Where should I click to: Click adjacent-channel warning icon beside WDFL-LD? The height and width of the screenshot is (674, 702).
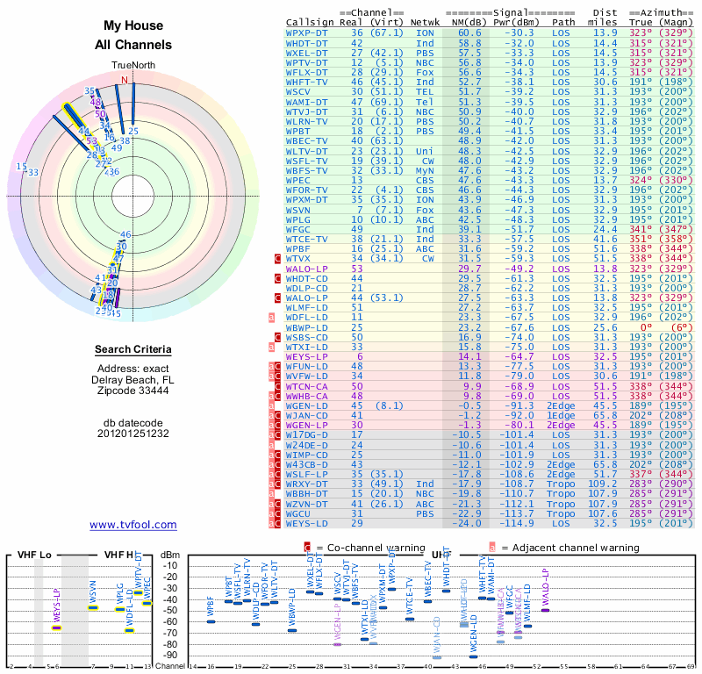[271, 318]
